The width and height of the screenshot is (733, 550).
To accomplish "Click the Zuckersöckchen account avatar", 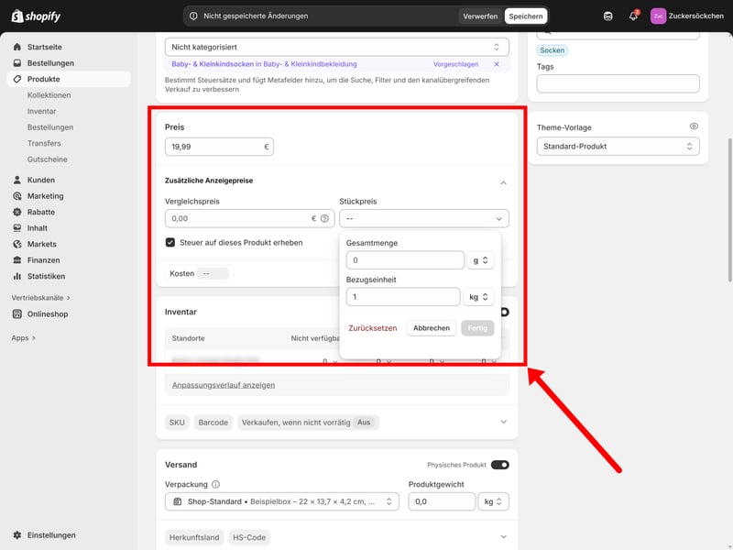I will click(x=658, y=16).
